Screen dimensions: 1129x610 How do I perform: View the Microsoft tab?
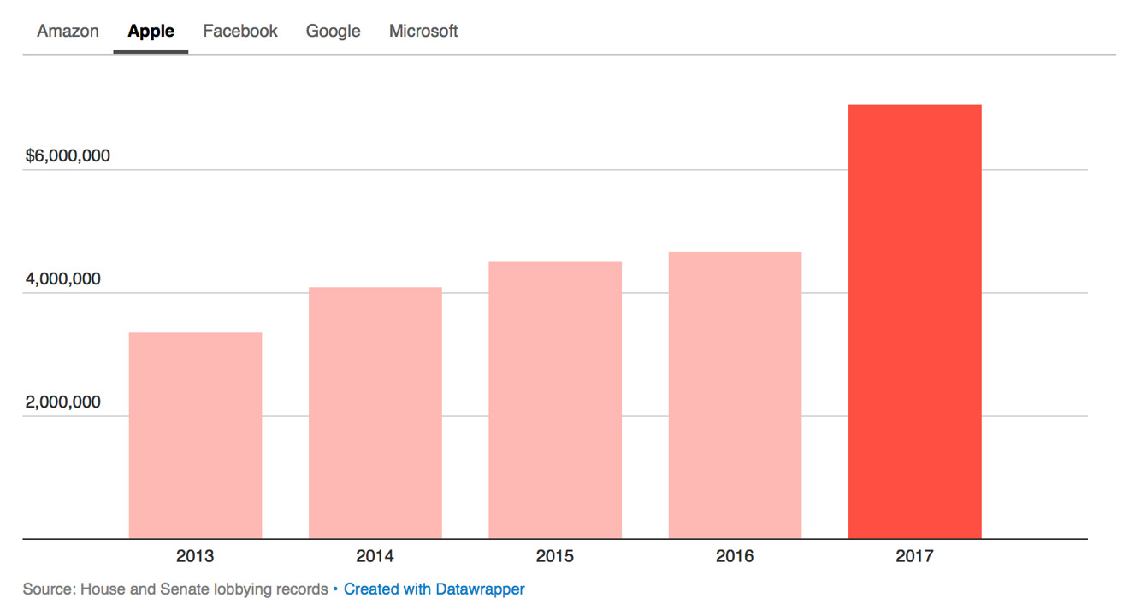click(423, 32)
